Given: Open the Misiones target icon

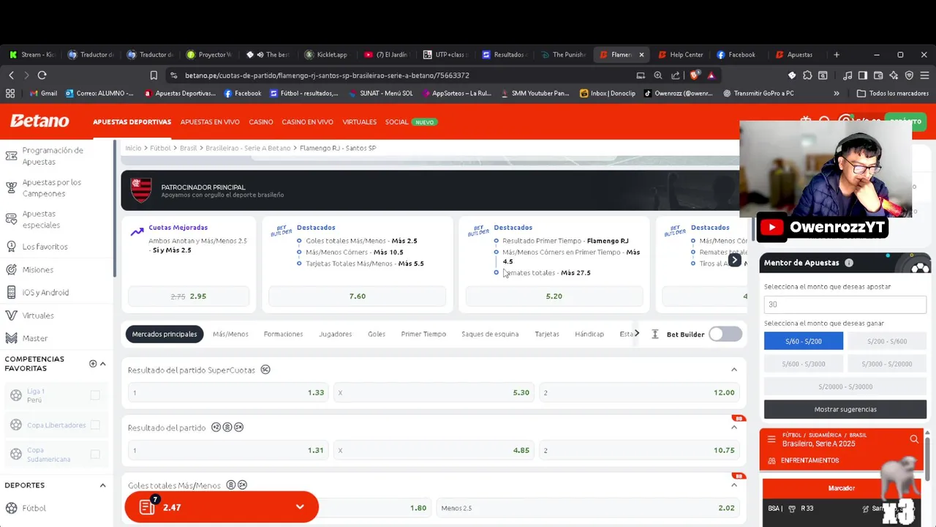Looking at the screenshot, I should coord(11,269).
